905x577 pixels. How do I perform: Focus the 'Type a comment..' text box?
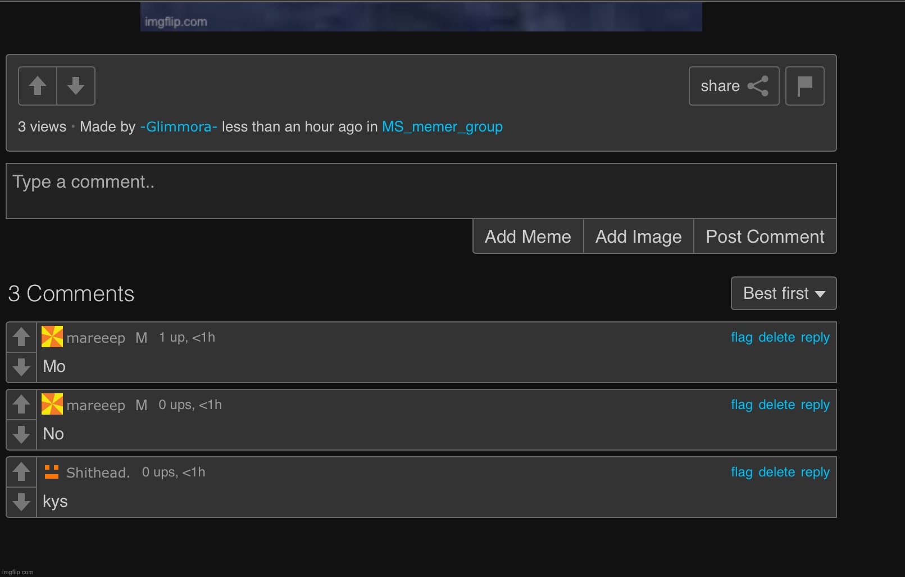click(x=421, y=191)
